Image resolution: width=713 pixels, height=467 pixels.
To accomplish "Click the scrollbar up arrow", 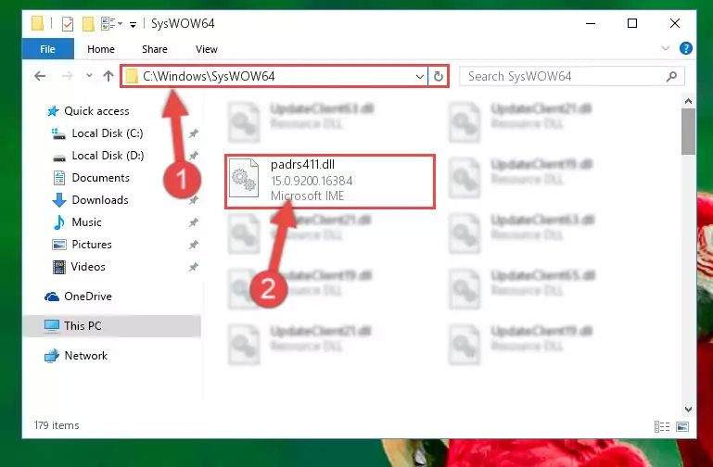I will (x=689, y=101).
